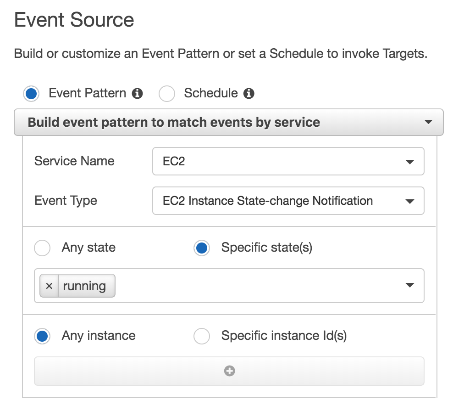Click the info icon next to Event Pattern
453x406 pixels.
tap(137, 94)
